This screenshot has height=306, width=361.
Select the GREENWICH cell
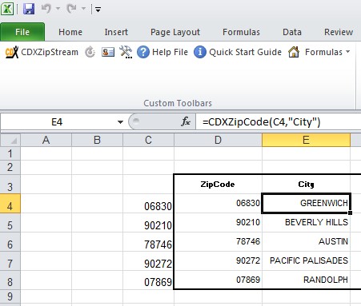pos(306,204)
